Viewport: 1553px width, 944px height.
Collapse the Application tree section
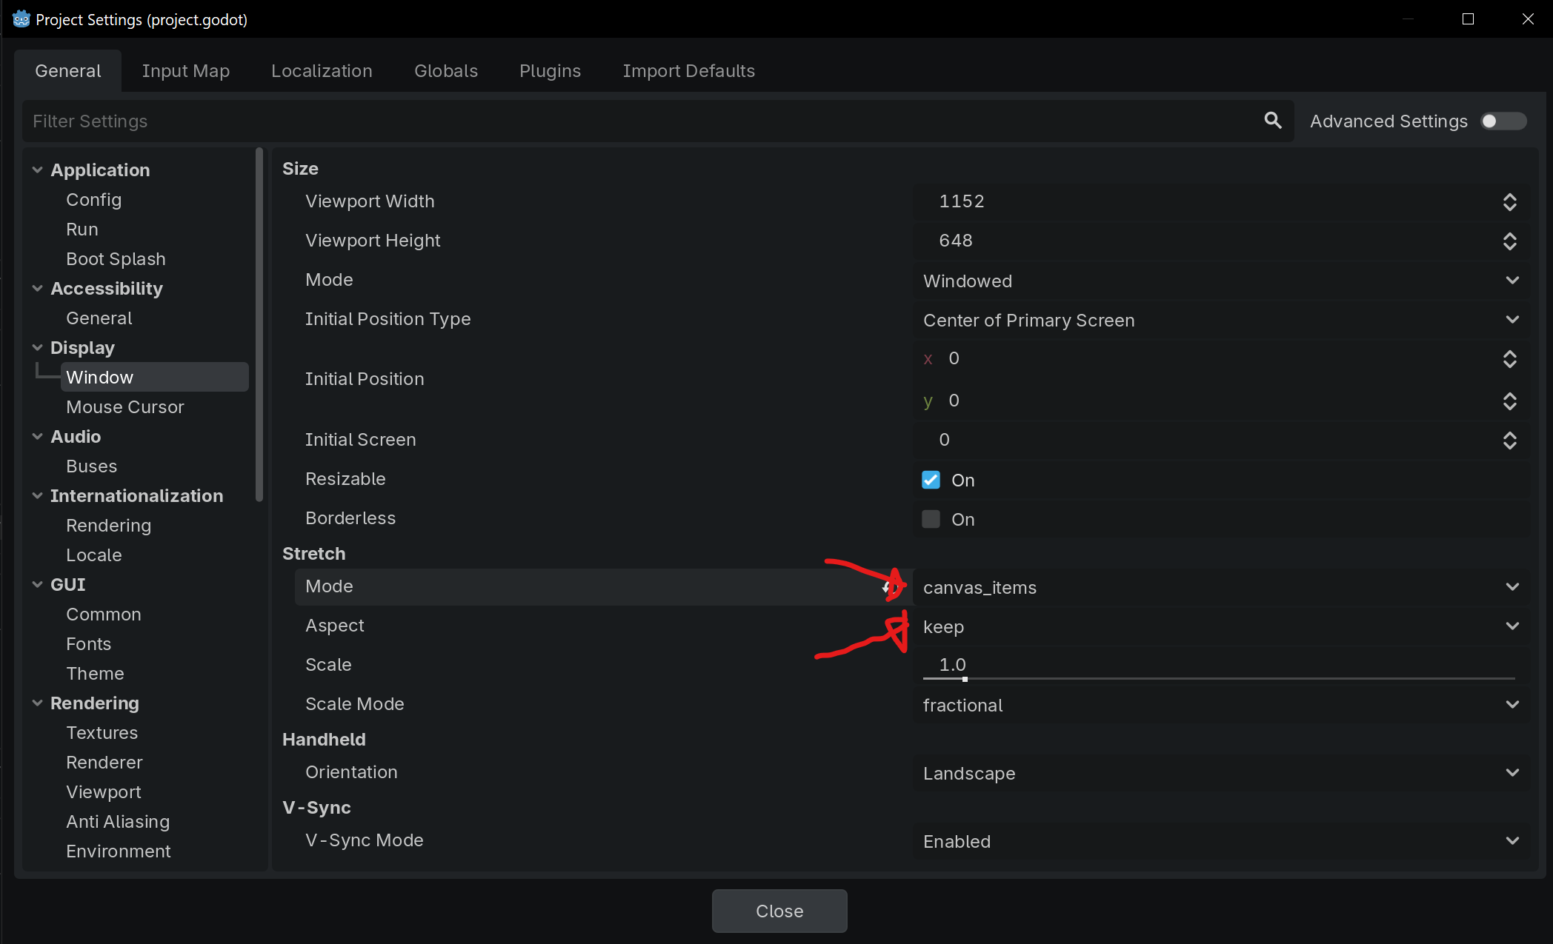(38, 170)
